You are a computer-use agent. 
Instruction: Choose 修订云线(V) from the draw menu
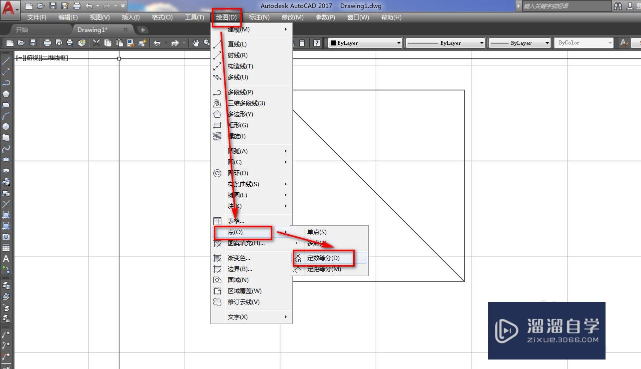[251, 302]
